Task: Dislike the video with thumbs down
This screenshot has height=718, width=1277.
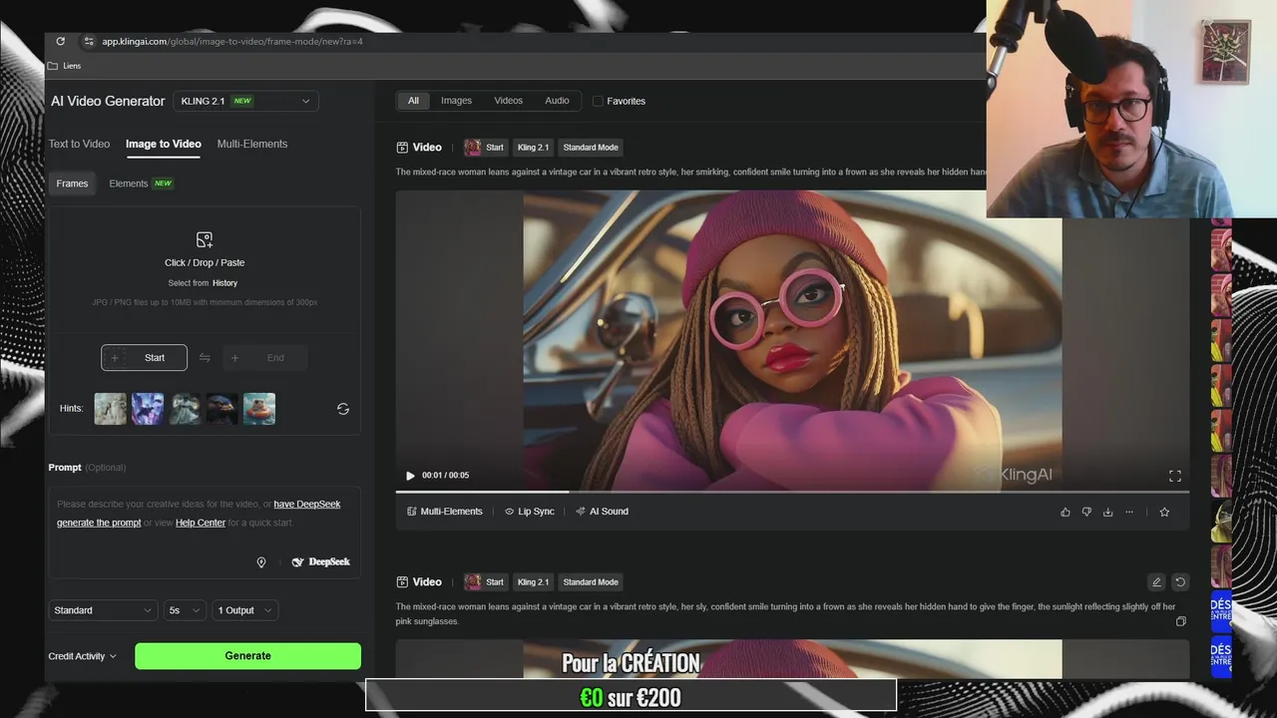Action: 1086,512
